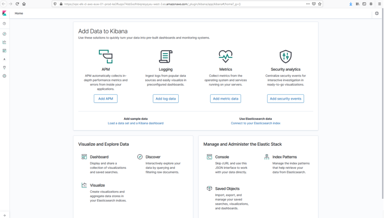This screenshot has height=218, width=384.
Task: Open Firefox page actions ellipsis menu
Action: [x=308, y=4]
